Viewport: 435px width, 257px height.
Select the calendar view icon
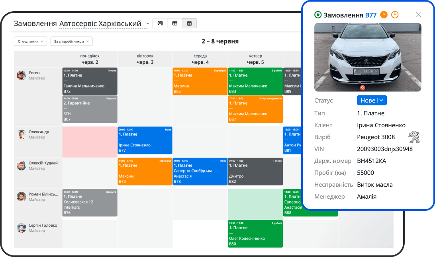pyautogui.click(x=189, y=23)
